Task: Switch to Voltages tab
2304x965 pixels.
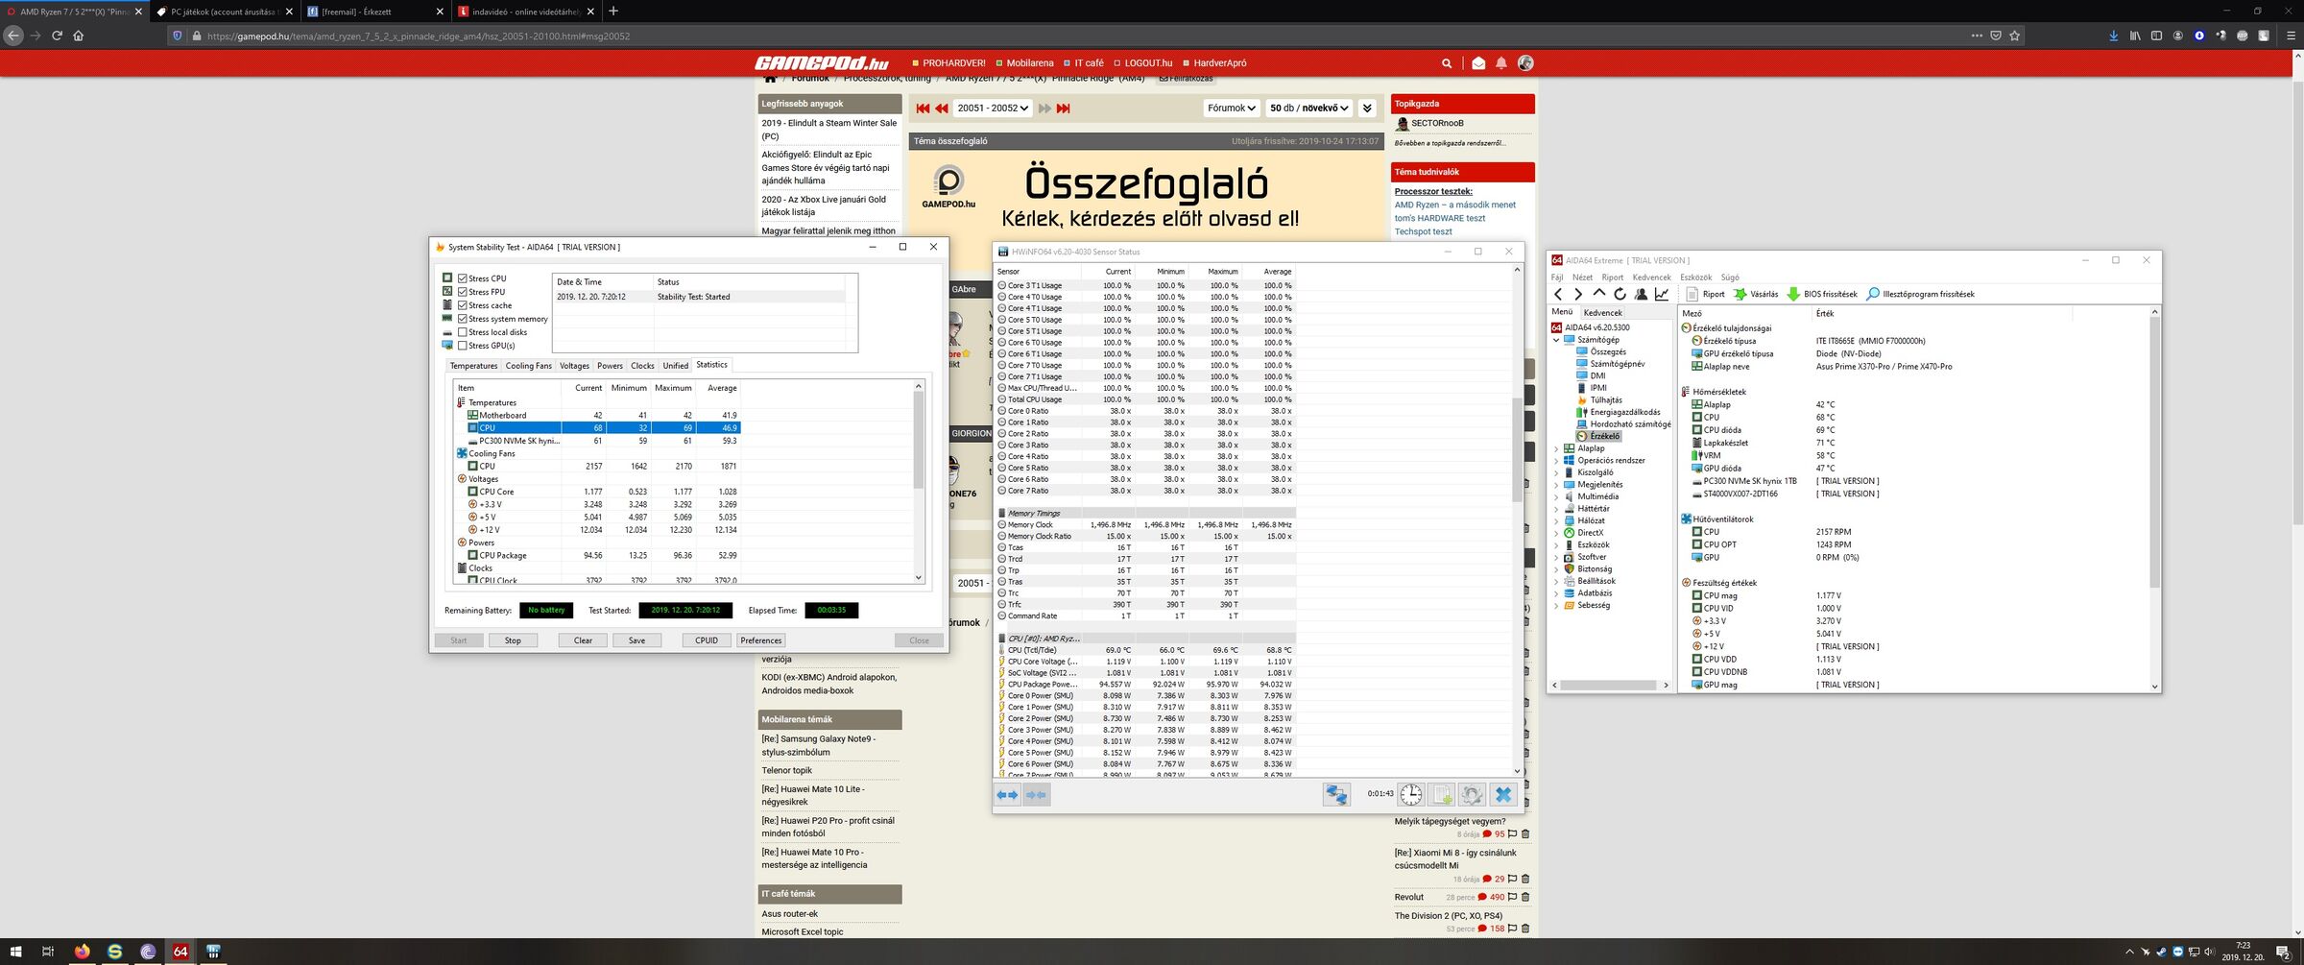Action: [574, 366]
